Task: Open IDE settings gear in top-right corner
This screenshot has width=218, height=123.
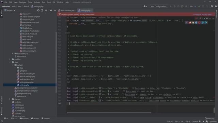Action: 216,6
